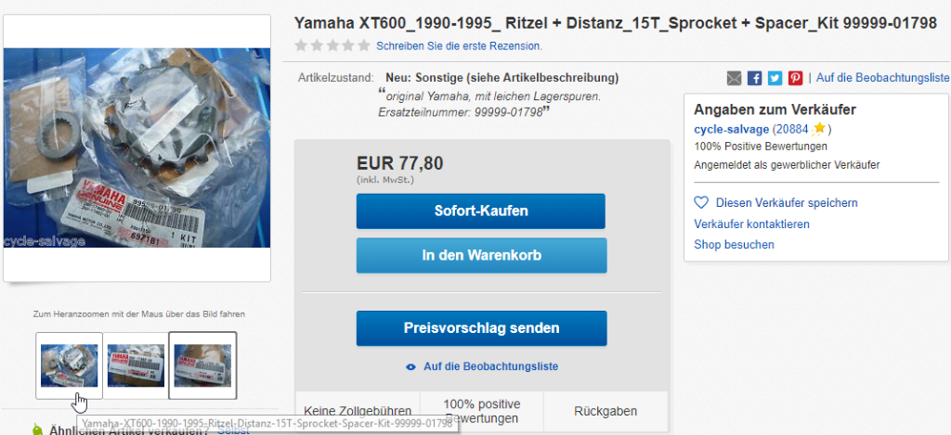Open Shop besuchen link
This screenshot has width=951, height=435.
click(x=734, y=245)
